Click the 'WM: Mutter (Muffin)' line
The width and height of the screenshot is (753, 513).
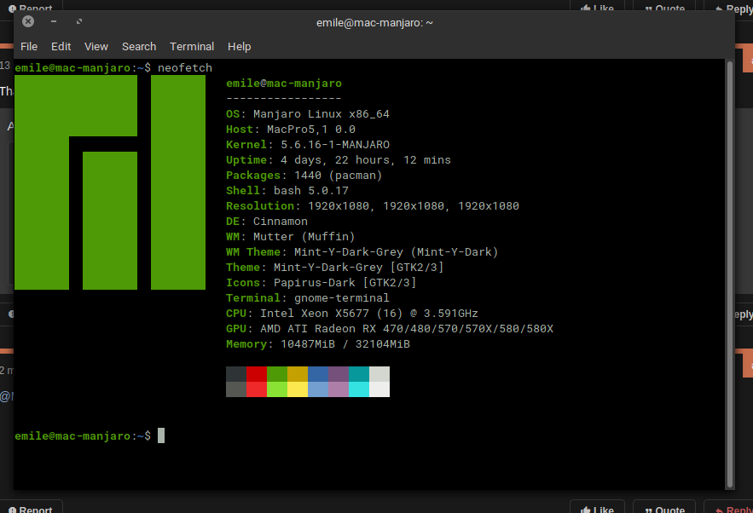click(x=291, y=237)
